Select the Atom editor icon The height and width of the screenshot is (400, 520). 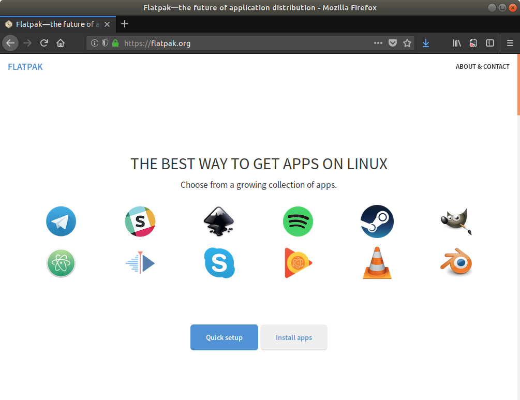(x=61, y=263)
